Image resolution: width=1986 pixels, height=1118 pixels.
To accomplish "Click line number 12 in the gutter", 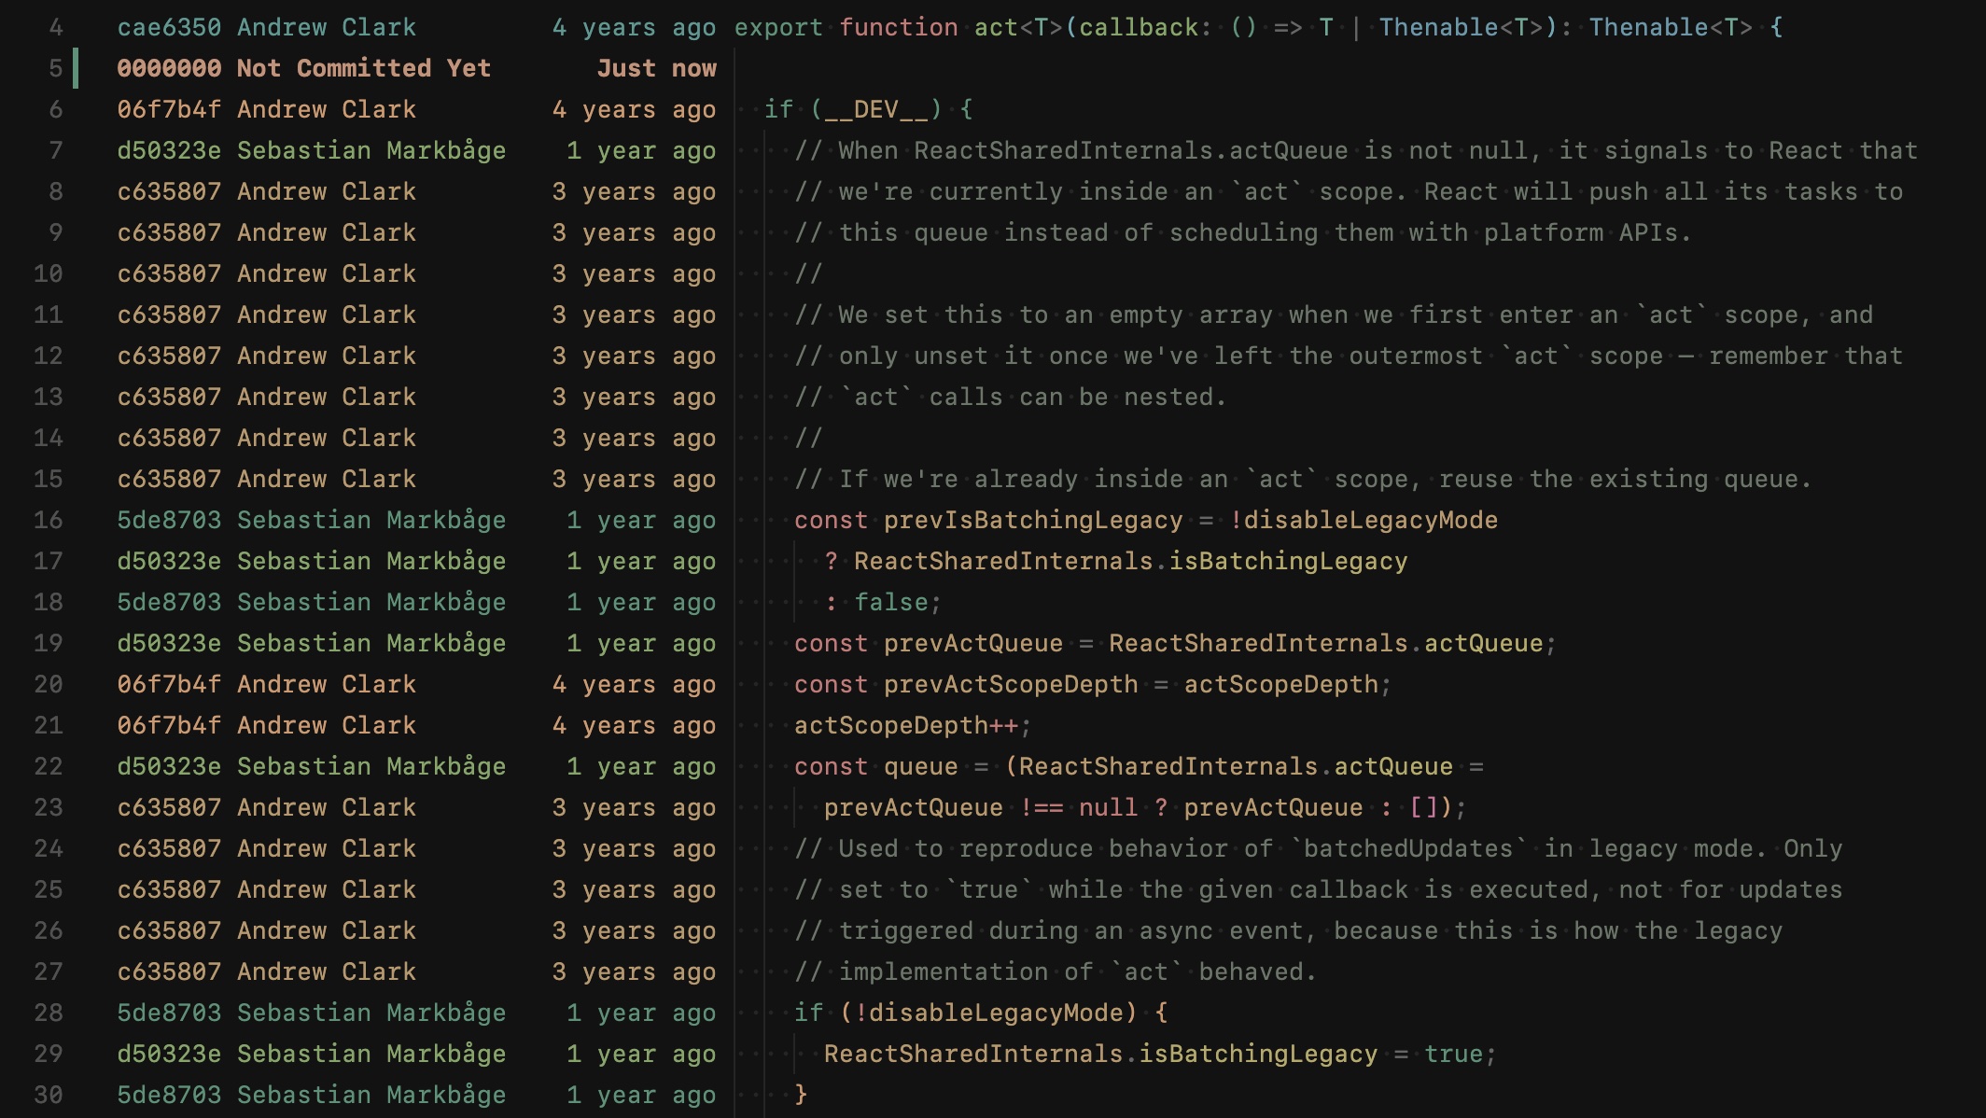I will pos(49,356).
